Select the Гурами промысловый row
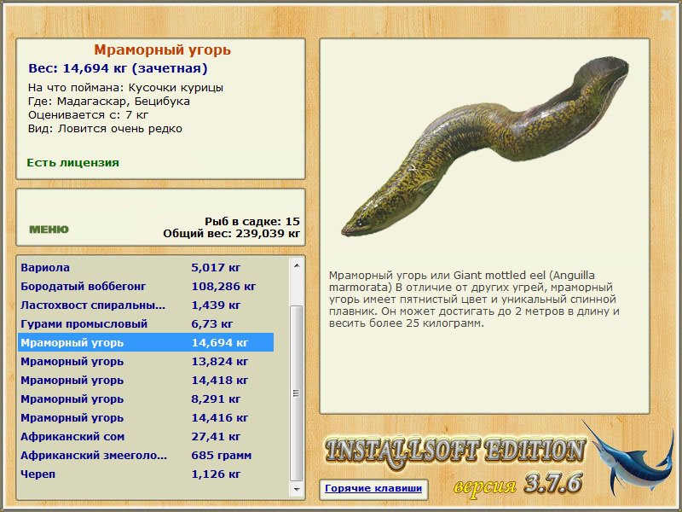The height and width of the screenshot is (512, 682). (146, 323)
